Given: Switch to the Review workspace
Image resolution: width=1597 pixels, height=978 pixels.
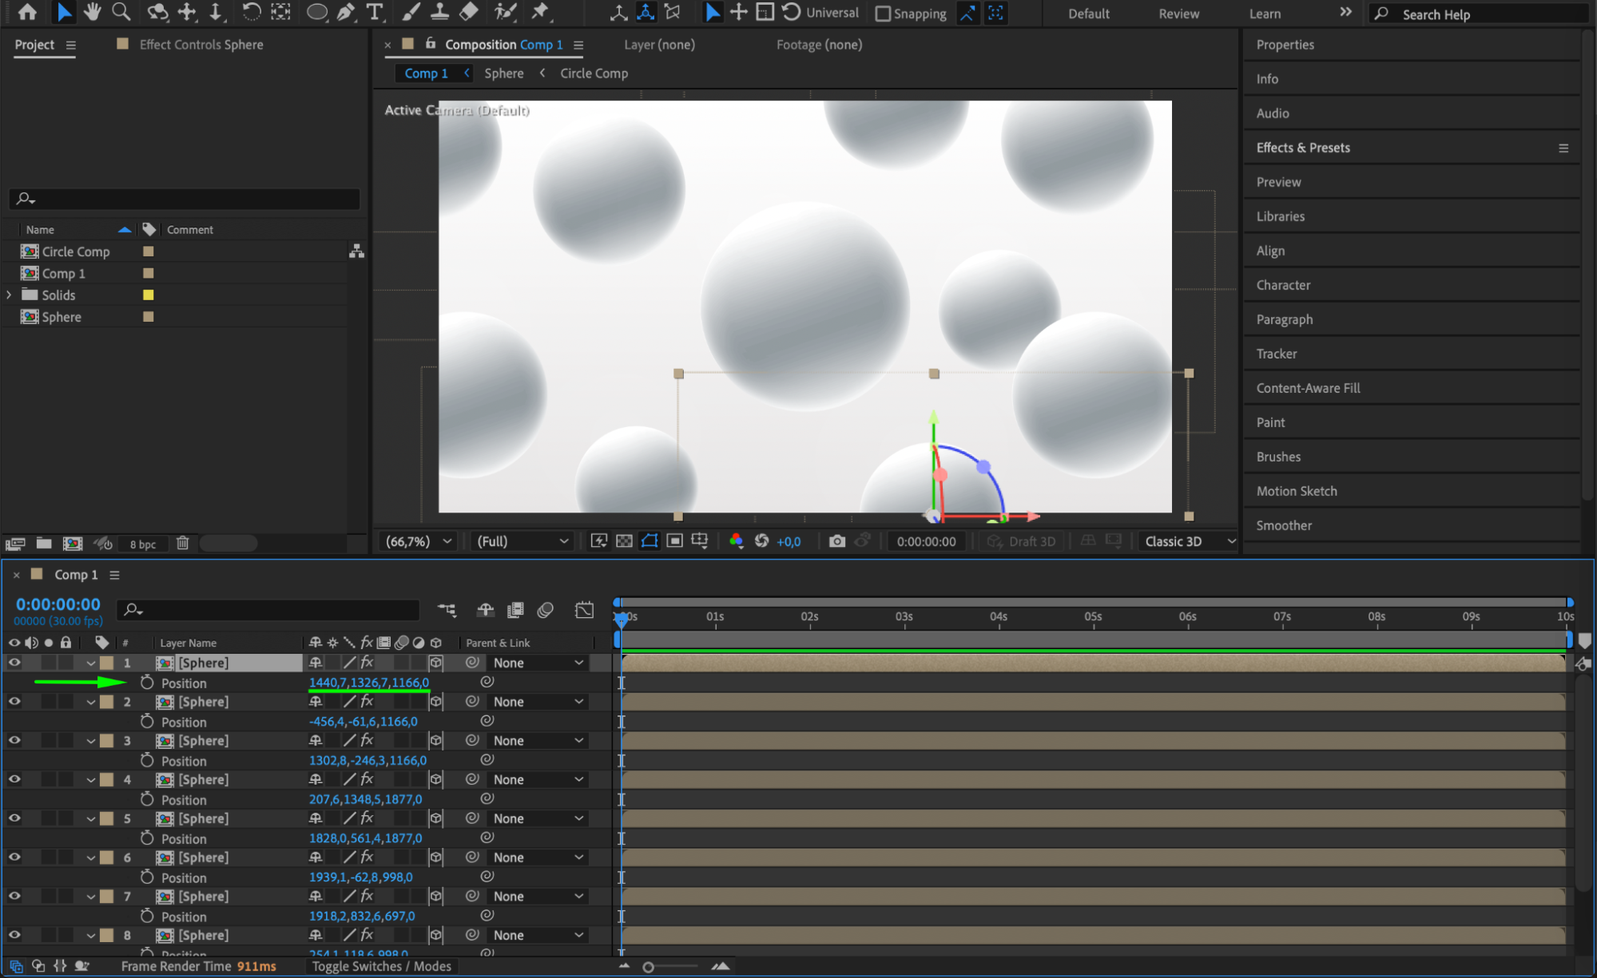Looking at the screenshot, I should click(x=1178, y=14).
